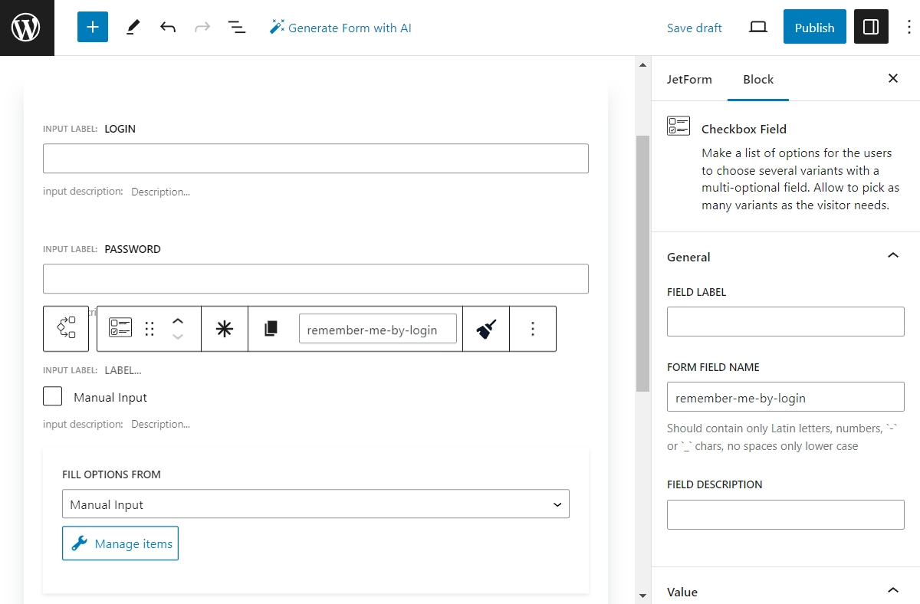Click inside the Field Label input box
The width and height of the screenshot is (920, 604).
point(785,321)
